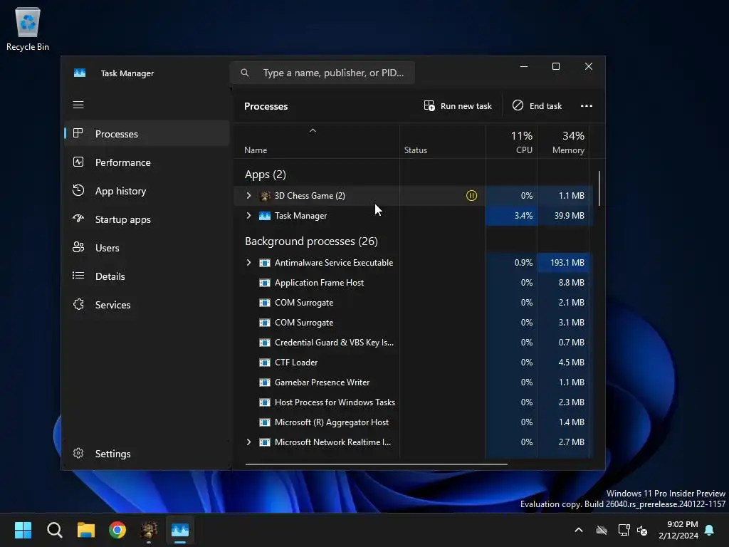The image size is (729, 547).
Task: Click the Details list icon
Action: 78,276
